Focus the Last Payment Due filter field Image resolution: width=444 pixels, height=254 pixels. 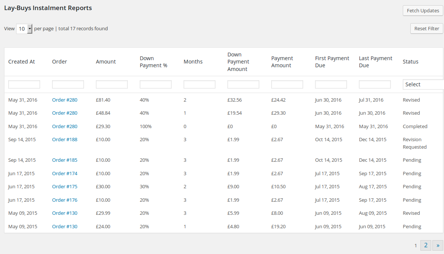[x=375, y=84]
